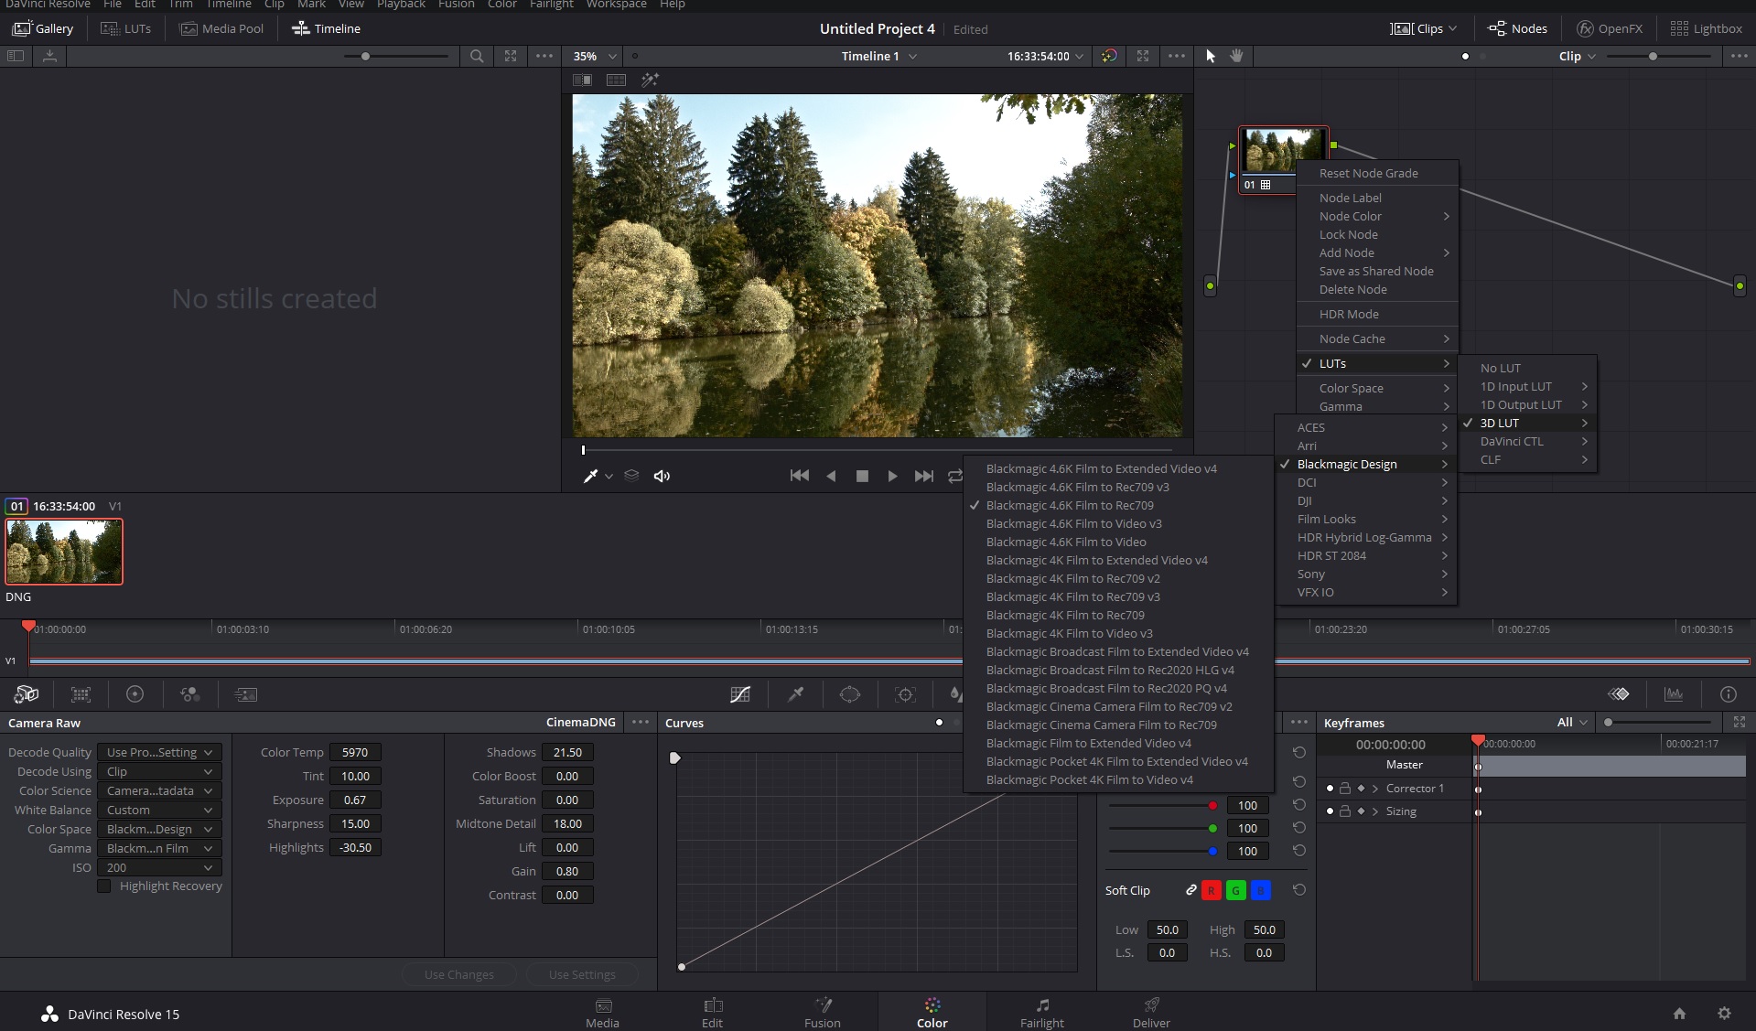Open the Gallery panel
This screenshot has width=1756, height=1031.
tap(42, 28)
